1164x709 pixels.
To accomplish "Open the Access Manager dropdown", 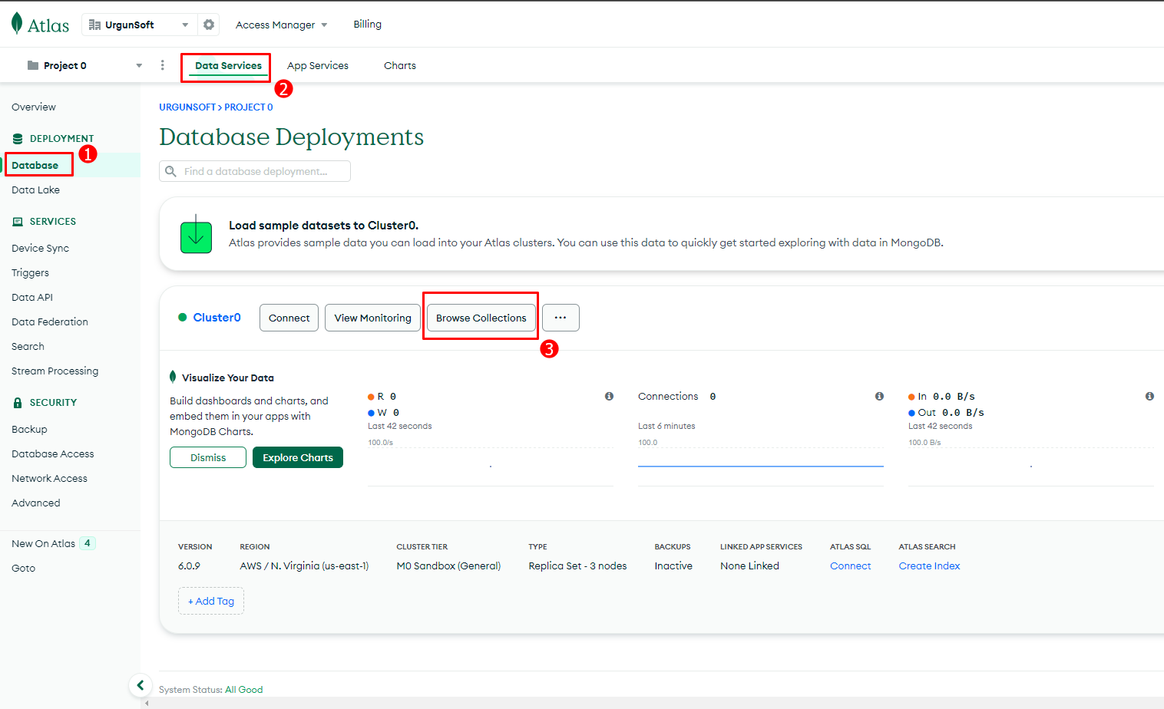I will 281,25.
